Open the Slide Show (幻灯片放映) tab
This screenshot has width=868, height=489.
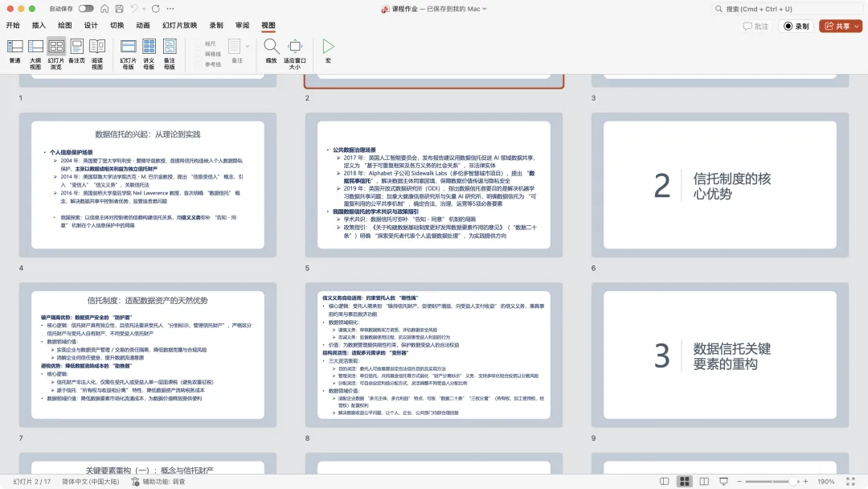click(x=179, y=26)
